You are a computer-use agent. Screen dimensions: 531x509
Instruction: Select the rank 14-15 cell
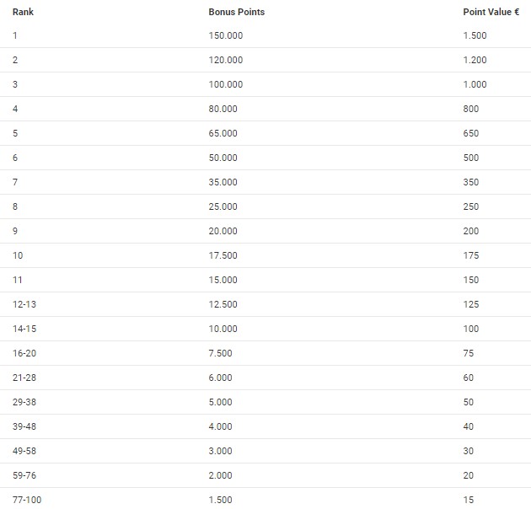(24, 329)
